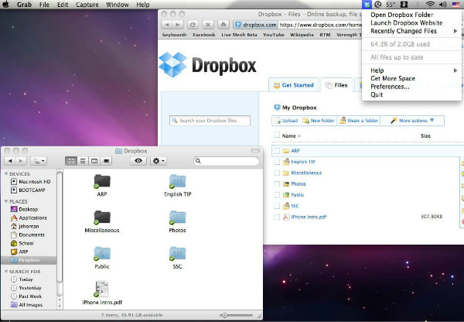
Task: Select Applications in Finder sidebar
Action: pyautogui.click(x=29, y=218)
